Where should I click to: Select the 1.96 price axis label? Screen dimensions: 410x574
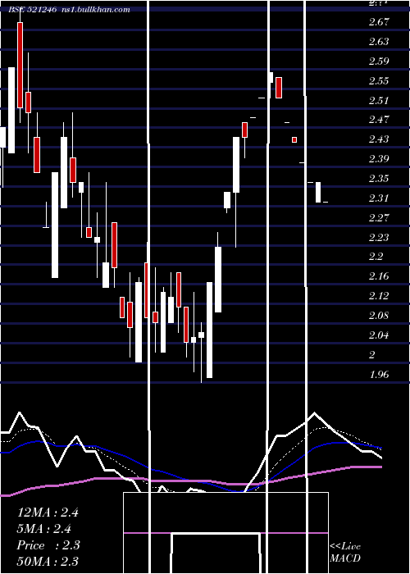pyautogui.click(x=379, y=375)
